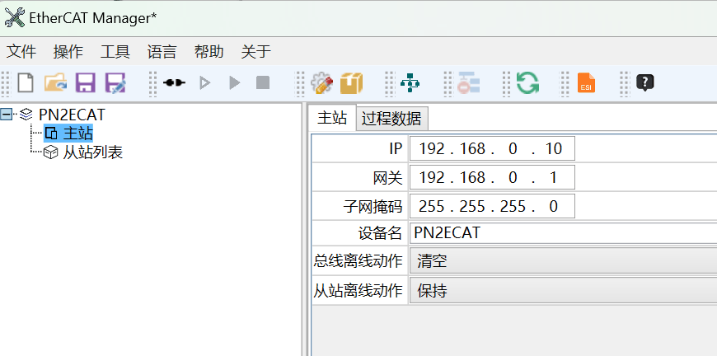This screenshot has width=717, height=356.
Task: Open the orange ESI file icon
Action: click(x=586, y=83)
